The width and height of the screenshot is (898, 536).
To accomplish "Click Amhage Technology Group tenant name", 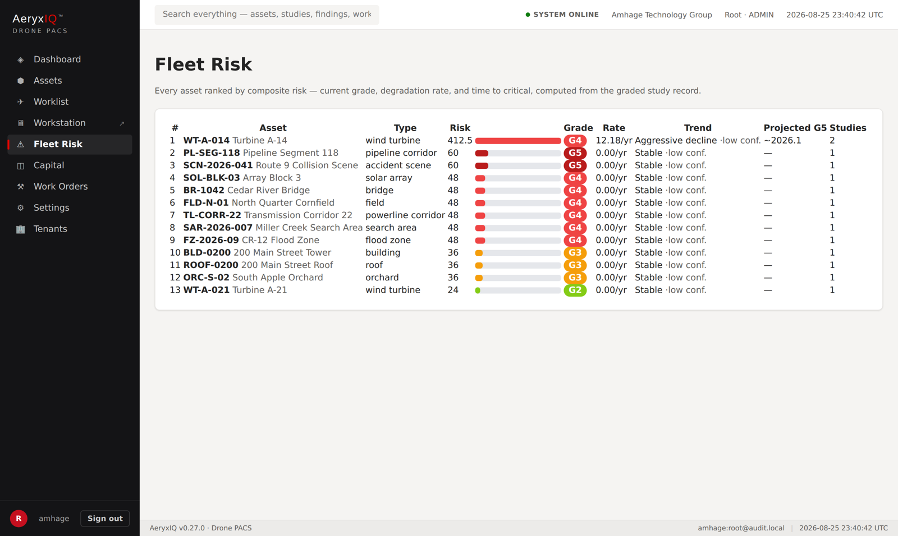I will (662, 15).
